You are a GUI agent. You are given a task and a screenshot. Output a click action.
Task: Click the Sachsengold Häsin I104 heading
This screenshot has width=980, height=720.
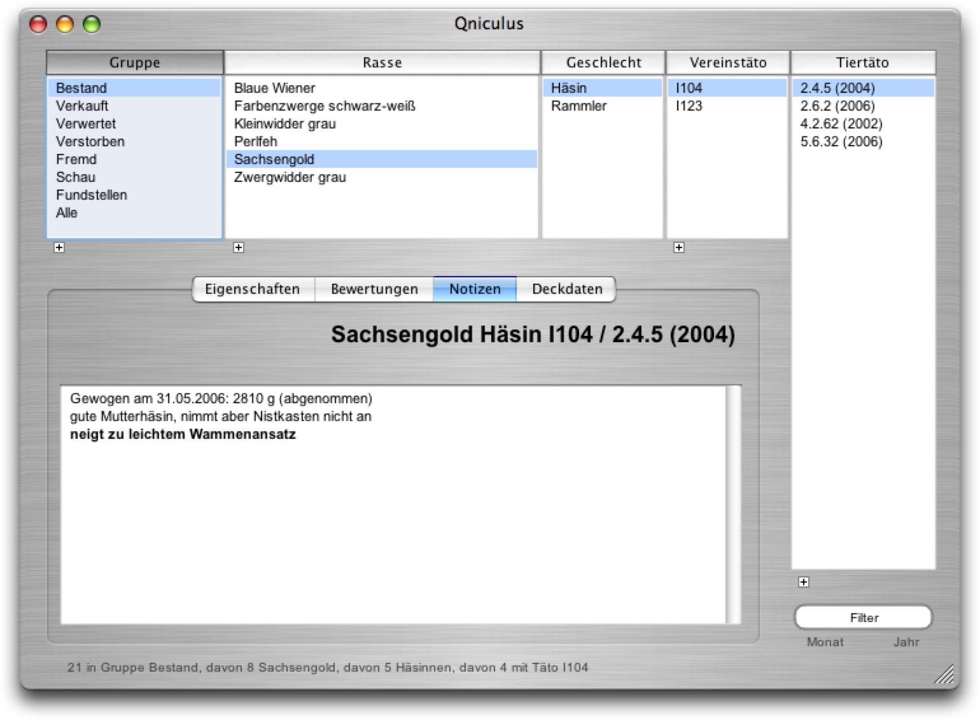point(533,334)
